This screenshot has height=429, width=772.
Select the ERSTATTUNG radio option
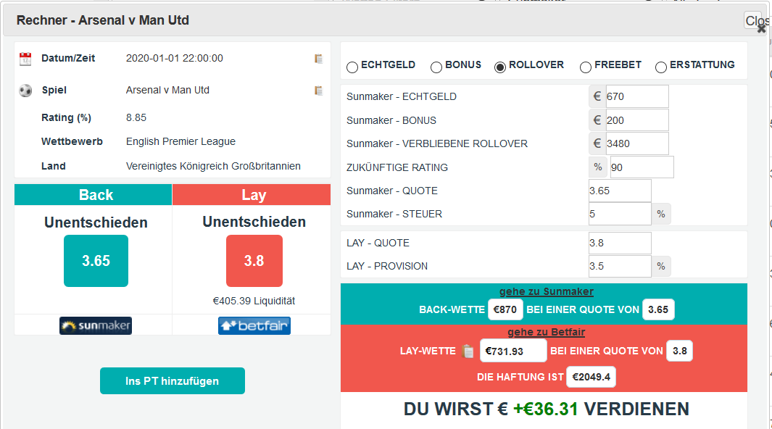click(x=660, y=67)
